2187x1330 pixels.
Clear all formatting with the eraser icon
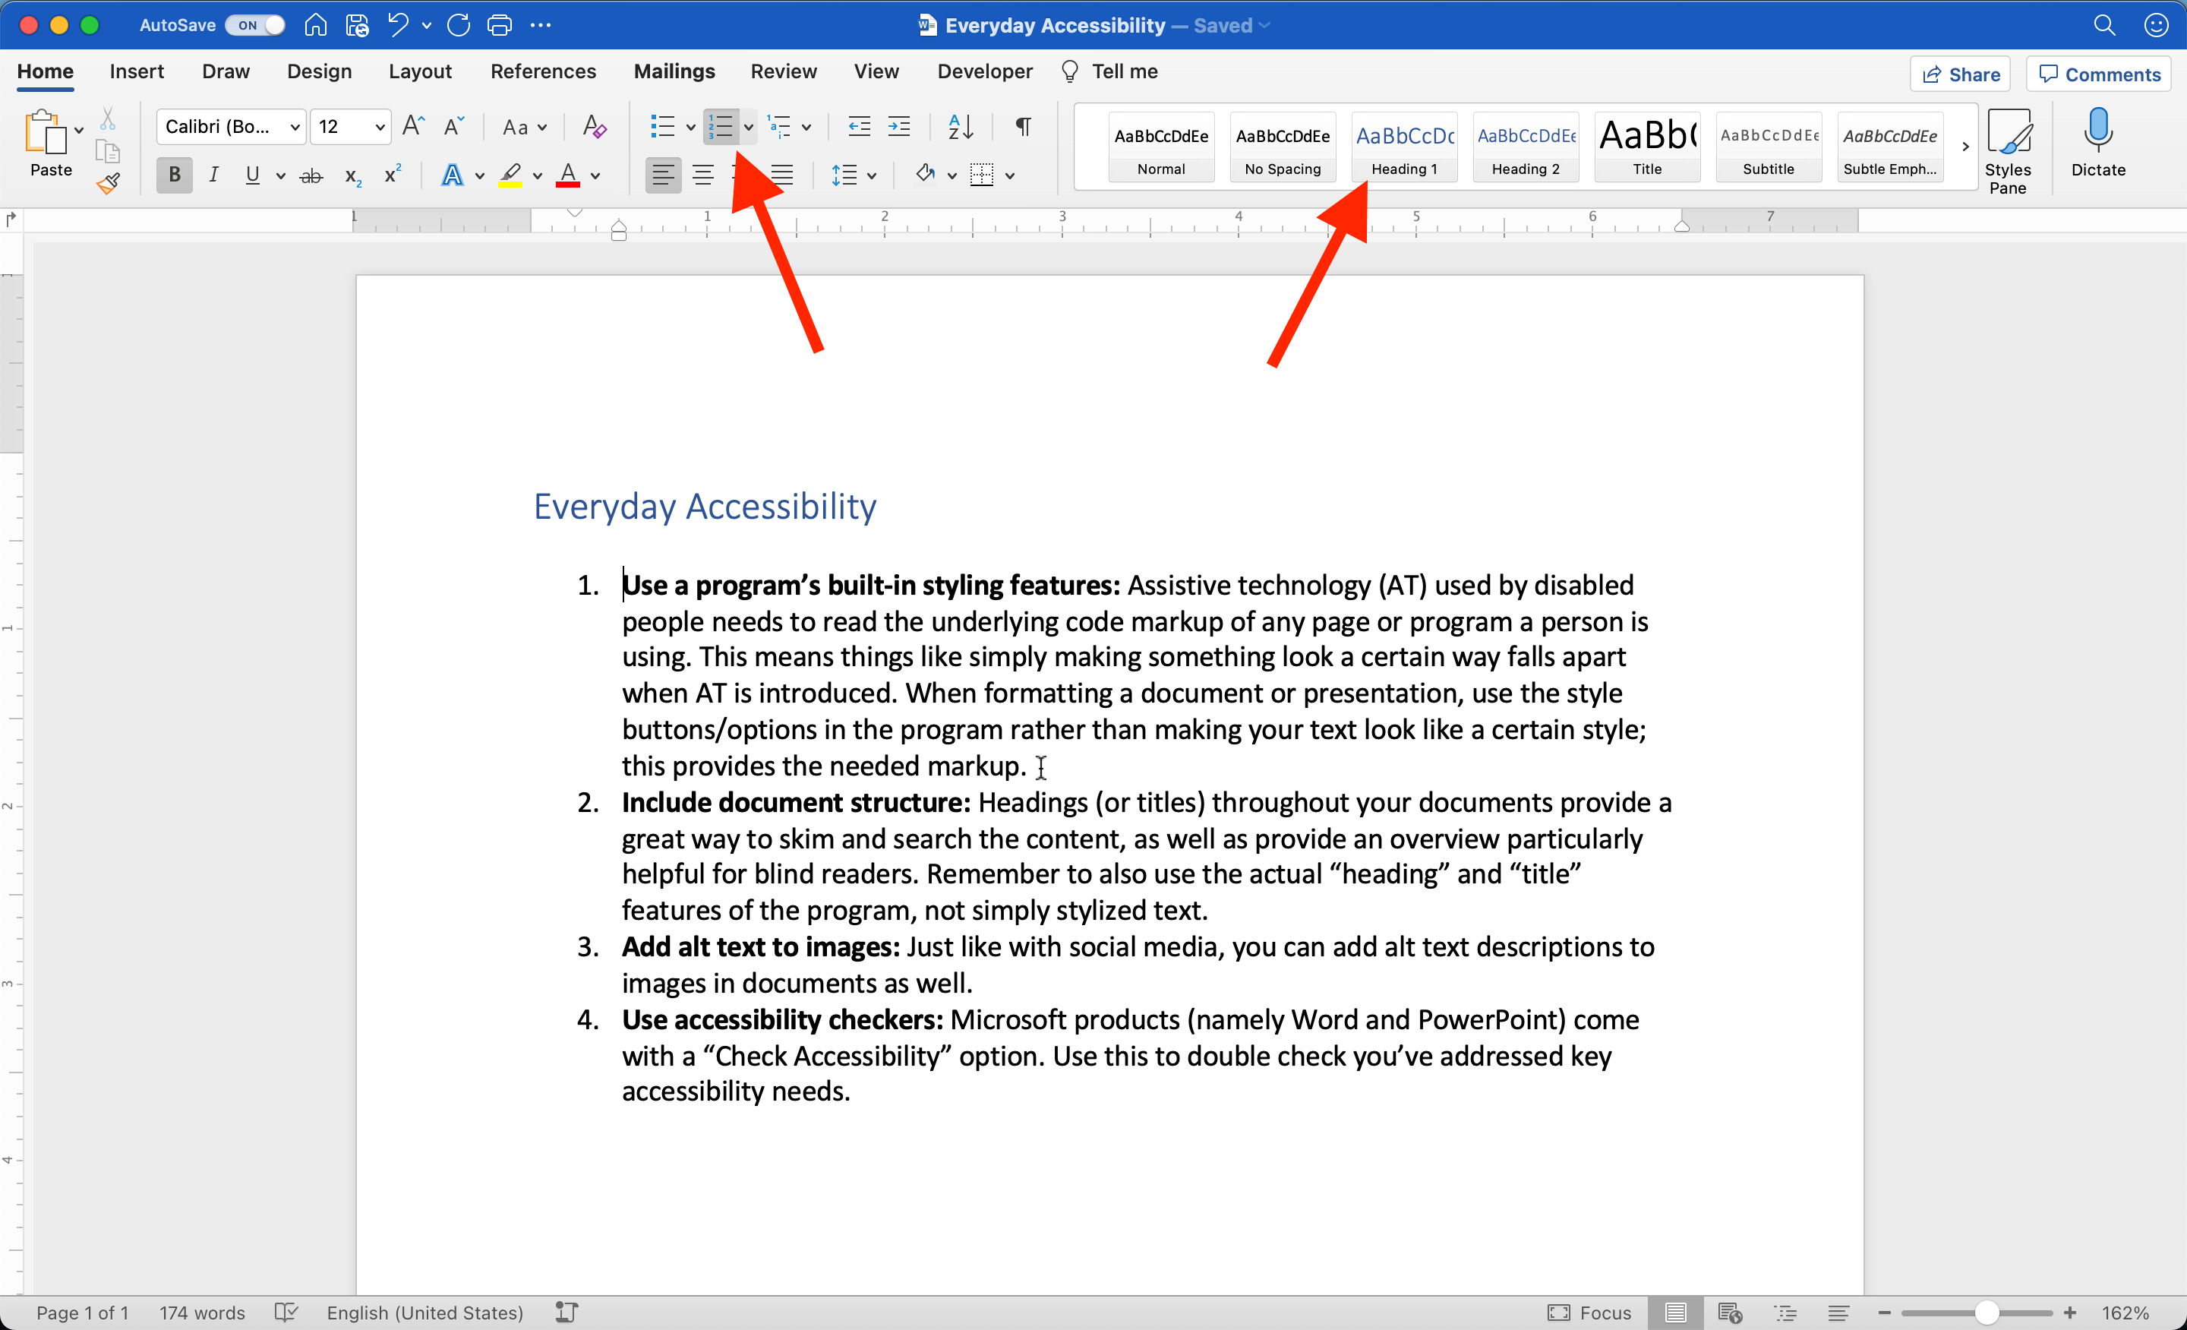pyautogui.click(x=593, y=127)
